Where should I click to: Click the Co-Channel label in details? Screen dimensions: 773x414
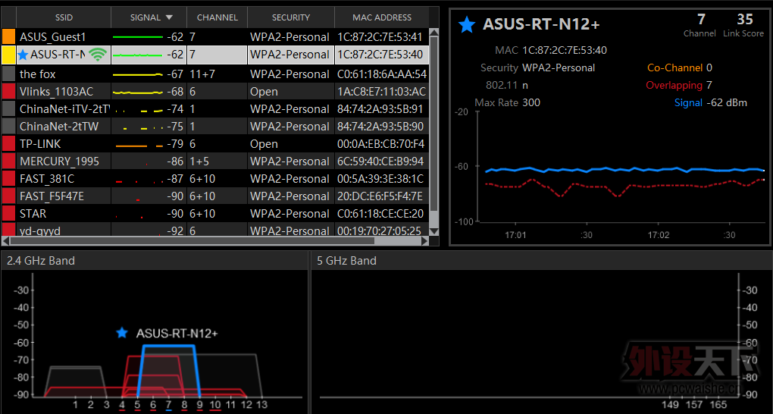point(674,67)
